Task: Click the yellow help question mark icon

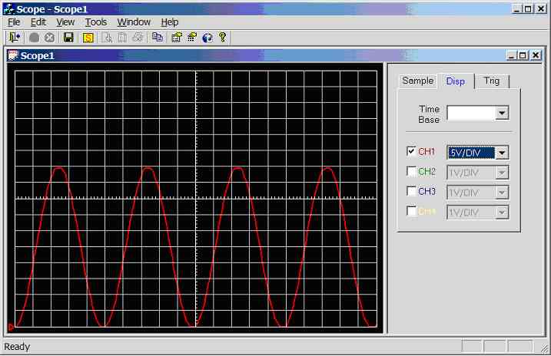Action: pos(223,37)
